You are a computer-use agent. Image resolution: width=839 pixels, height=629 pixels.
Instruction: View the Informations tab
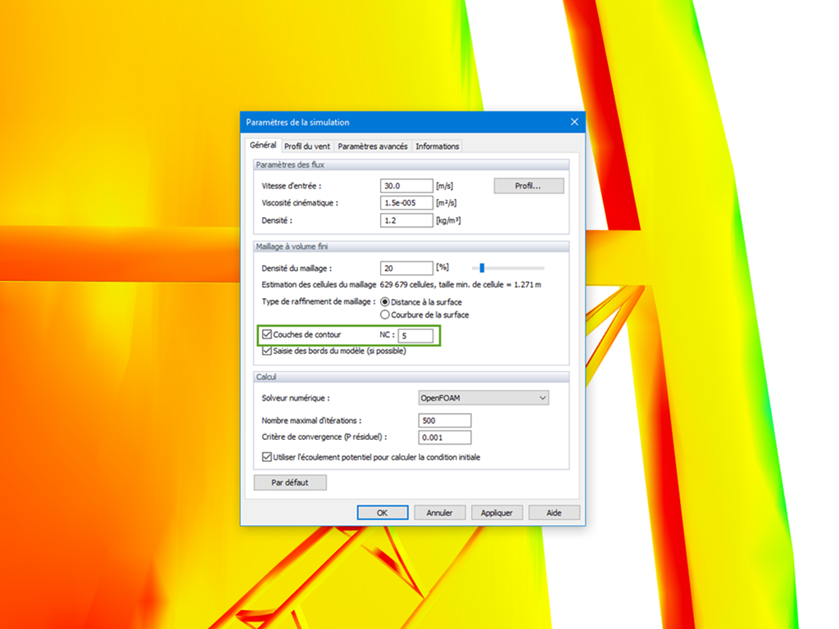pyautogui.click(x=437, y=146)
